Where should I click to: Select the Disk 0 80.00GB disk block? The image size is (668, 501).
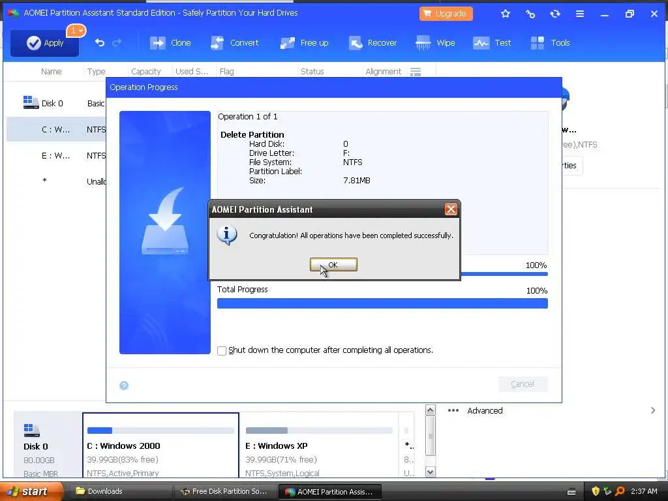(48, 446)
